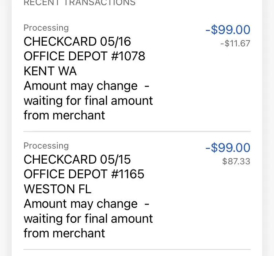
Task: Tap 'waiting for final amount' in Weston transaction
Action: pos(88,218)
